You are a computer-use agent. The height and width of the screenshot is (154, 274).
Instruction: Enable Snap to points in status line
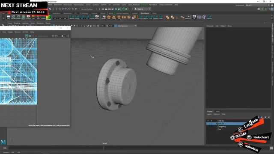(x=66, y=9)
